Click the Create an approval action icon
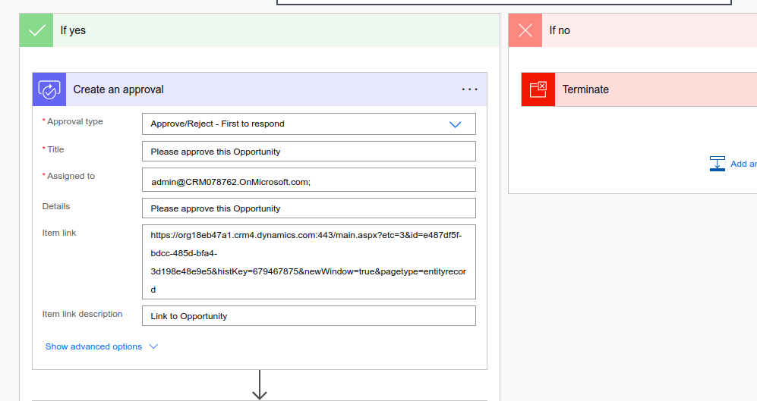The width and height of the screenshot is (757, 401). coord(49,89)
